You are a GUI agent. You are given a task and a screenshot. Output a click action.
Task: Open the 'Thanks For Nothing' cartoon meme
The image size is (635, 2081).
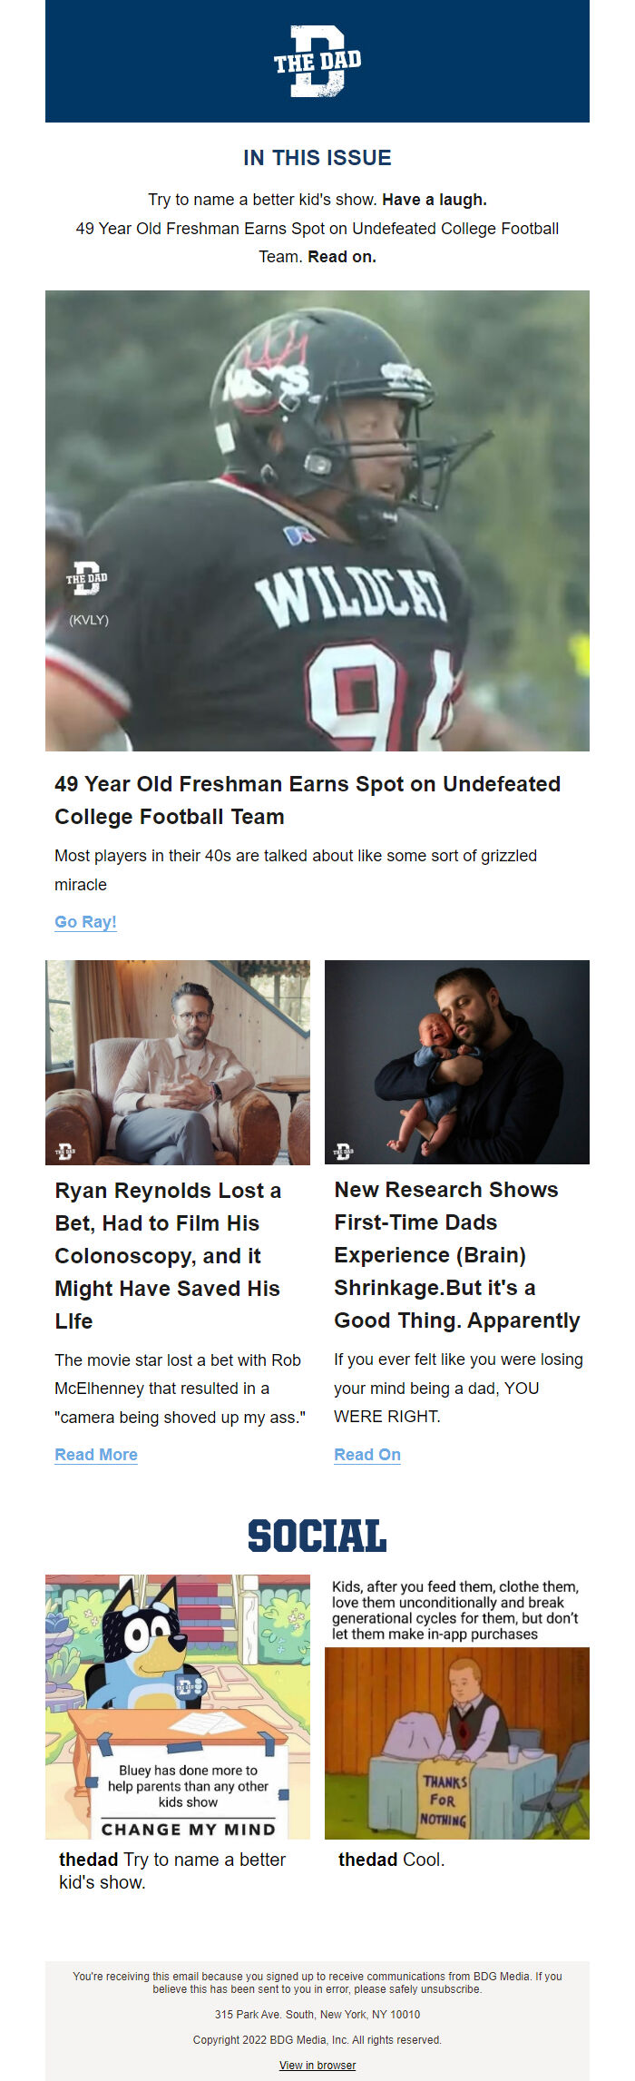coord(457,1706)
